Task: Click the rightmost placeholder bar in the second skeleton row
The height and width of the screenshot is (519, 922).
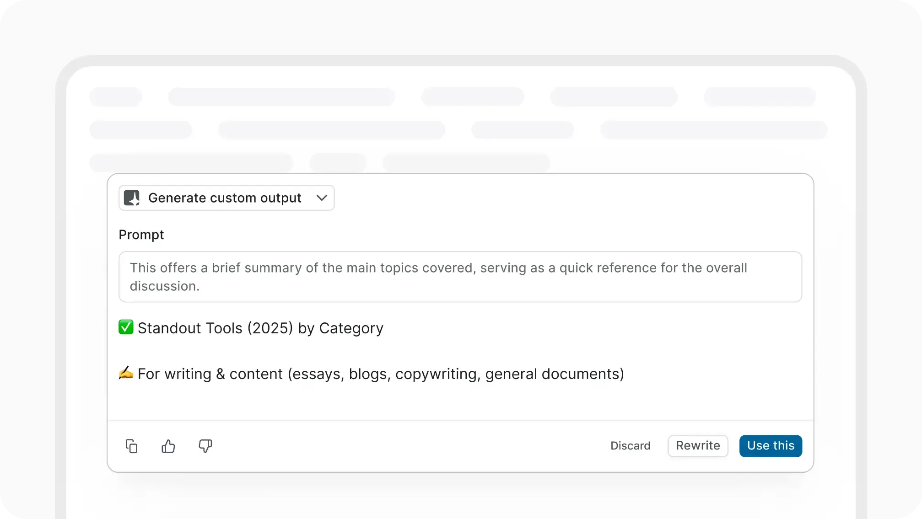Action: click(x=713, y=130)
